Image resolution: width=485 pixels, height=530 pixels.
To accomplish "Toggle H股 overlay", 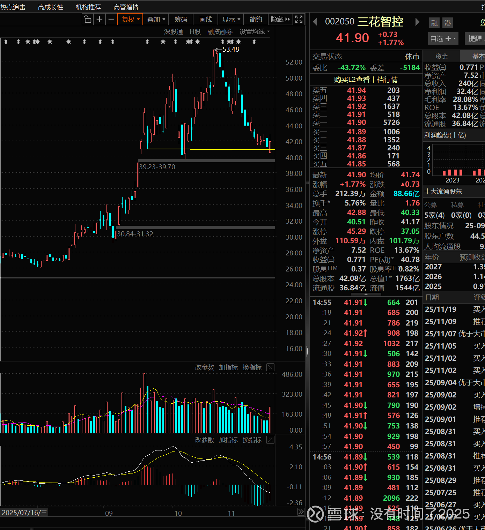I will point(195,32).
